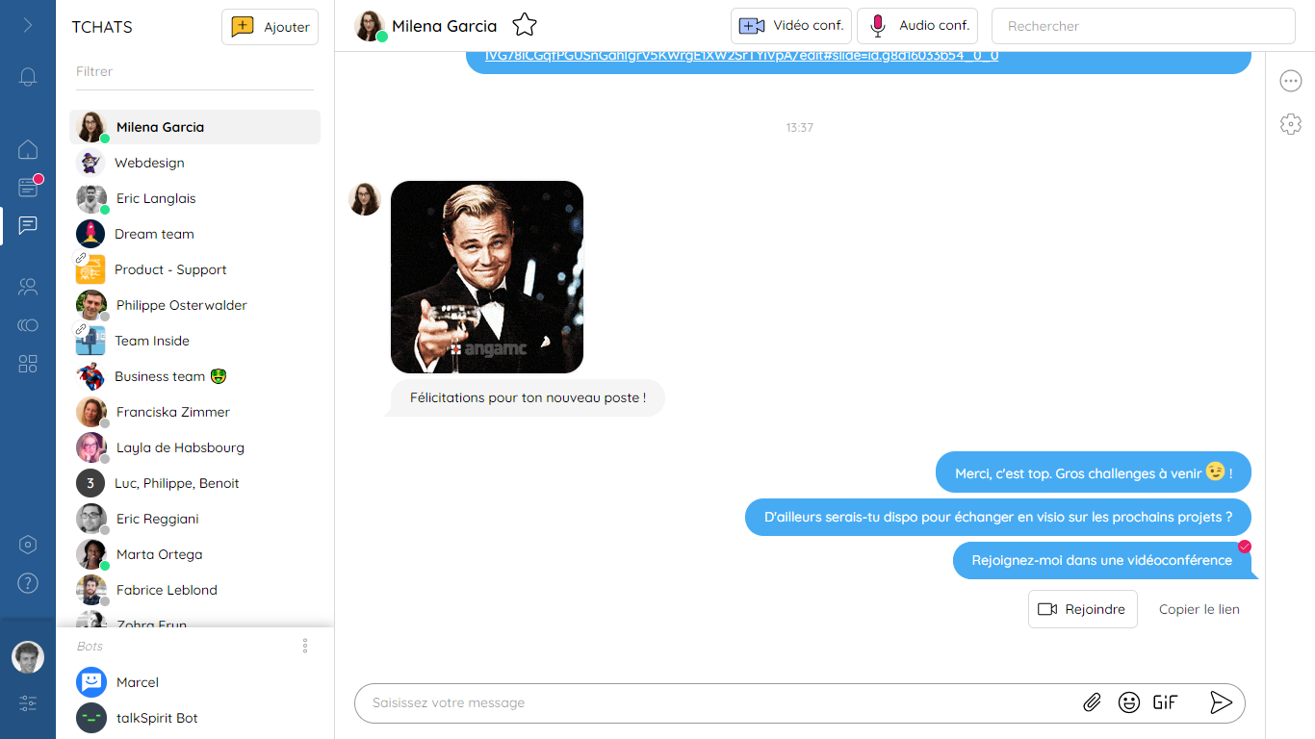The width and height of the screenshot is (1315, 739).
Task: Select the chat bubble sidebar icon
Action: (x=28, y=225)
